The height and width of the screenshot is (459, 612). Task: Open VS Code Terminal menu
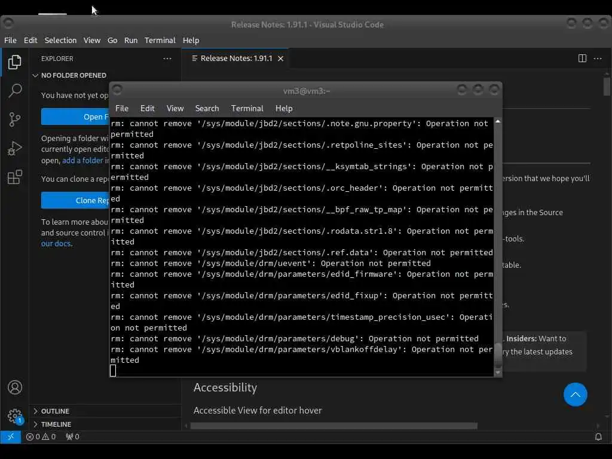(160, 40)
